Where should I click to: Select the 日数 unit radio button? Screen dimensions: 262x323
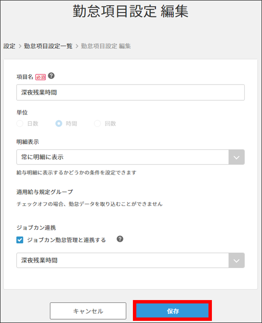click(x=20, y=124)
